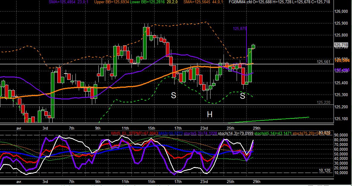Screen dimensions: 352x186
Task: Click the O=125,688 open value
Action: click(263, 2)
